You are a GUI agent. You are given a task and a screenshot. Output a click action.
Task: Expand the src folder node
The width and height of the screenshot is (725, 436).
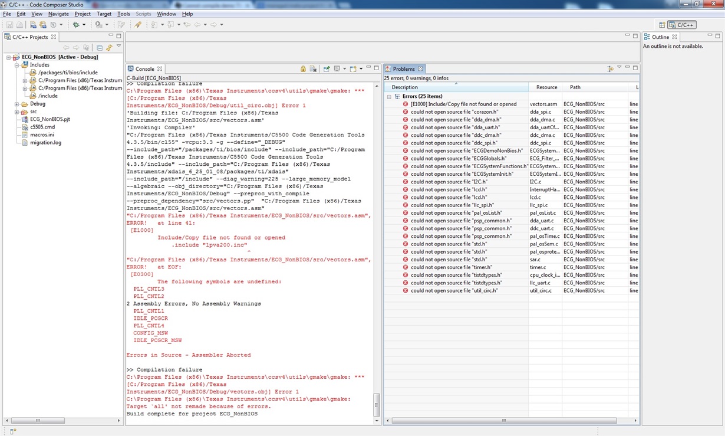click(x=17, y=112)
